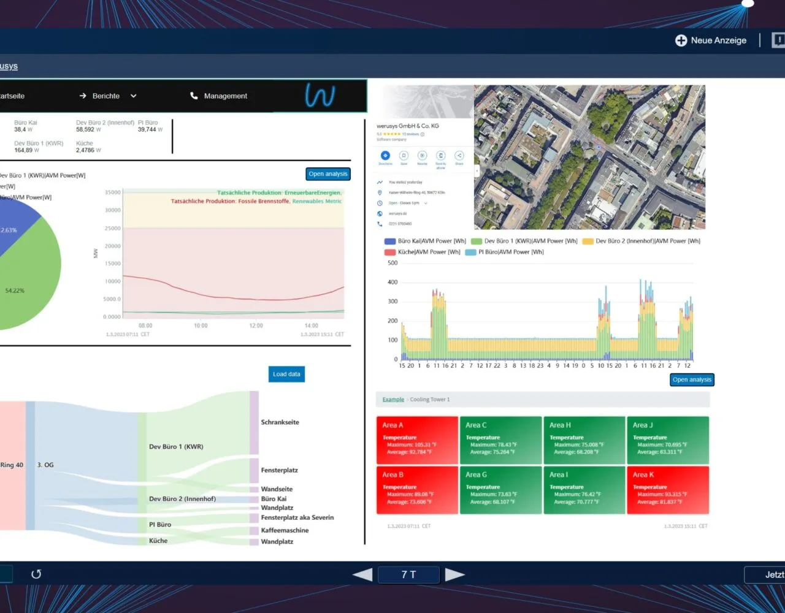This screenshot has height=613, width=785.
Task: Click the forward arrow next to 7 T
Action: (x=455, y=574)
